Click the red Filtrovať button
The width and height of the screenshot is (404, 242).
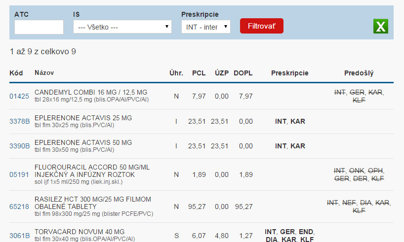coord(262,26)
